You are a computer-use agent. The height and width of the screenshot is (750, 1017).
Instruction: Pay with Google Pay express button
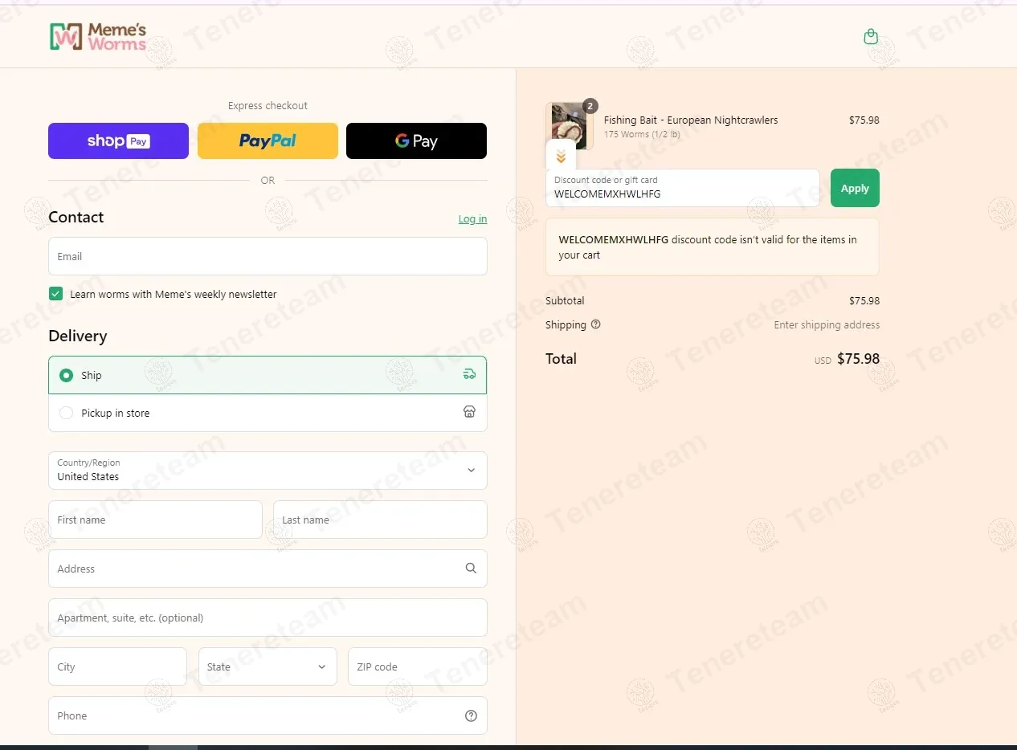416,141
